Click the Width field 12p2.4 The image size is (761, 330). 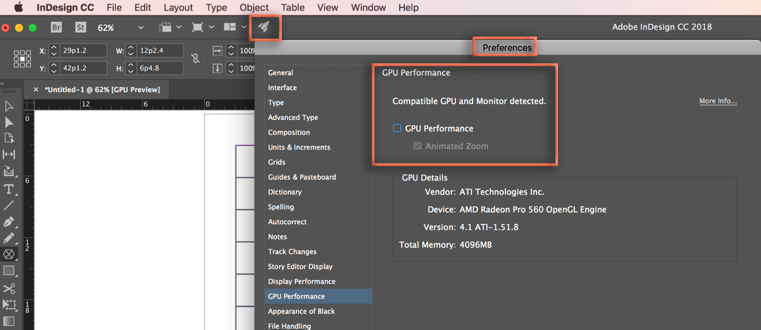(x=160, y=51)
